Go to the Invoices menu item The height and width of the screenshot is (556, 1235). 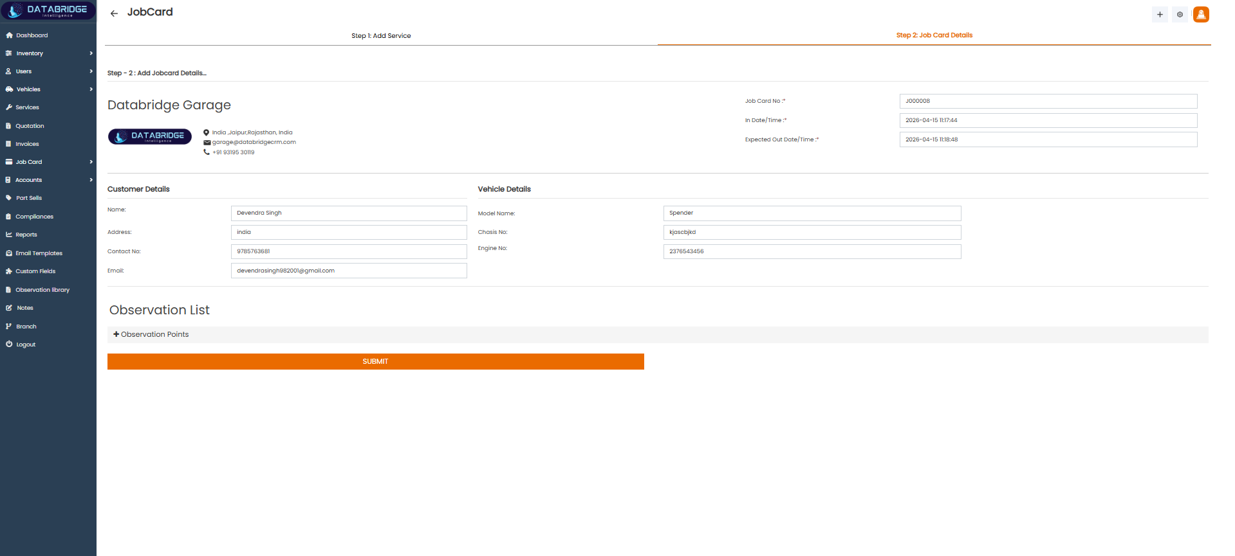27,144
